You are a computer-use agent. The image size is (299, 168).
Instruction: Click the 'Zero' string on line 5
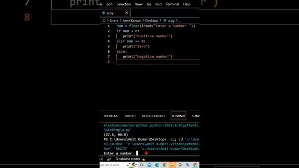[142, 46]
